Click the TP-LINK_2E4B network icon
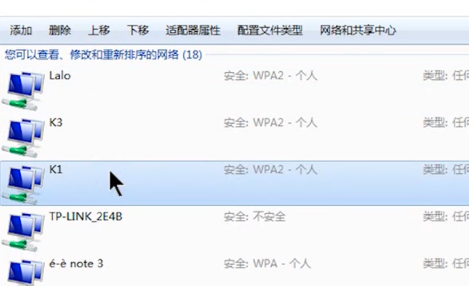The image size is (469, 286). coord(23,232)
